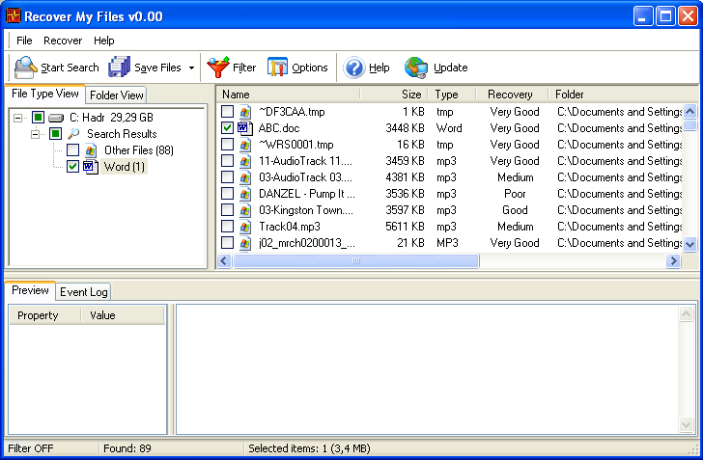Screen dimensions: 703x460
Task: Check the 03-Kingston Town file checkbox
Action: click(x=227, y=209)
